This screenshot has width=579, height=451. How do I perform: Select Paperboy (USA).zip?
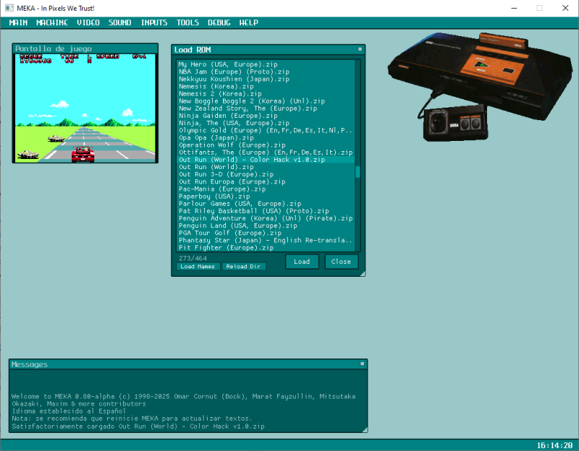[x=266, y=196]
